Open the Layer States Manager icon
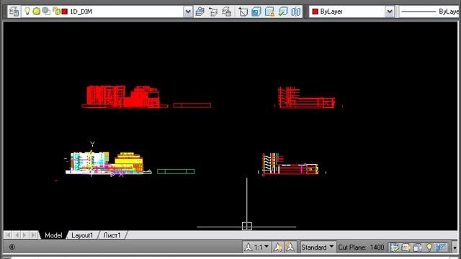This screenshot has width=461, height=259. 227,12
